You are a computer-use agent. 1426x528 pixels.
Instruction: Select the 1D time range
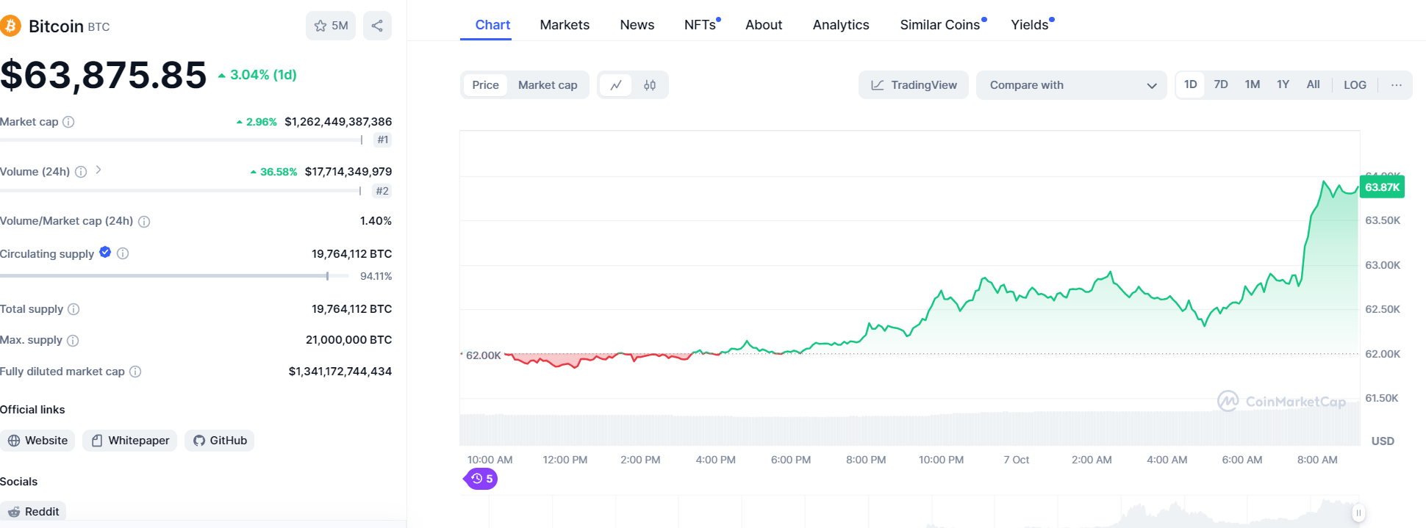(x=1191, y=84)
